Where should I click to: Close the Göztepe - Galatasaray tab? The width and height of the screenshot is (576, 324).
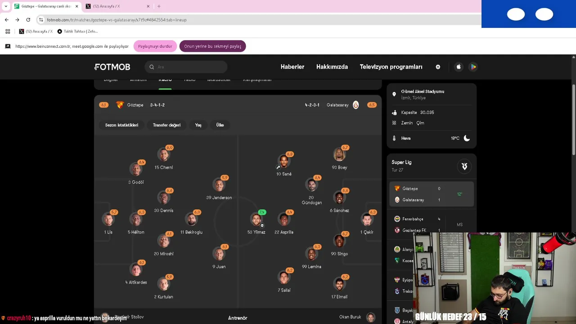point(76,6)
